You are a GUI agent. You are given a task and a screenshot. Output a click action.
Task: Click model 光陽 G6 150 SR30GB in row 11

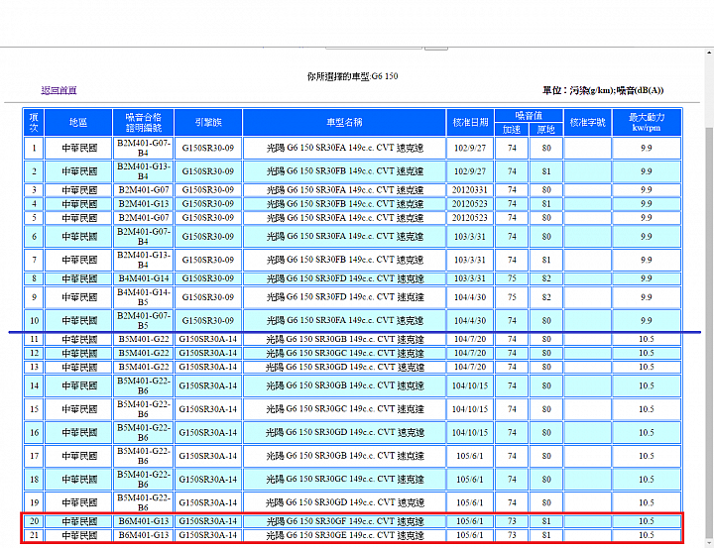[344, 339]
